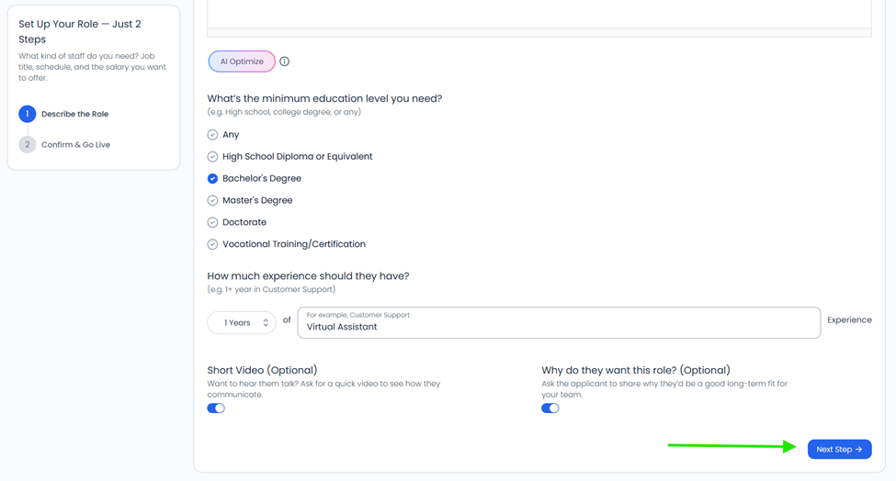Turn off Why do they want this role toggle

pos(550,408)
